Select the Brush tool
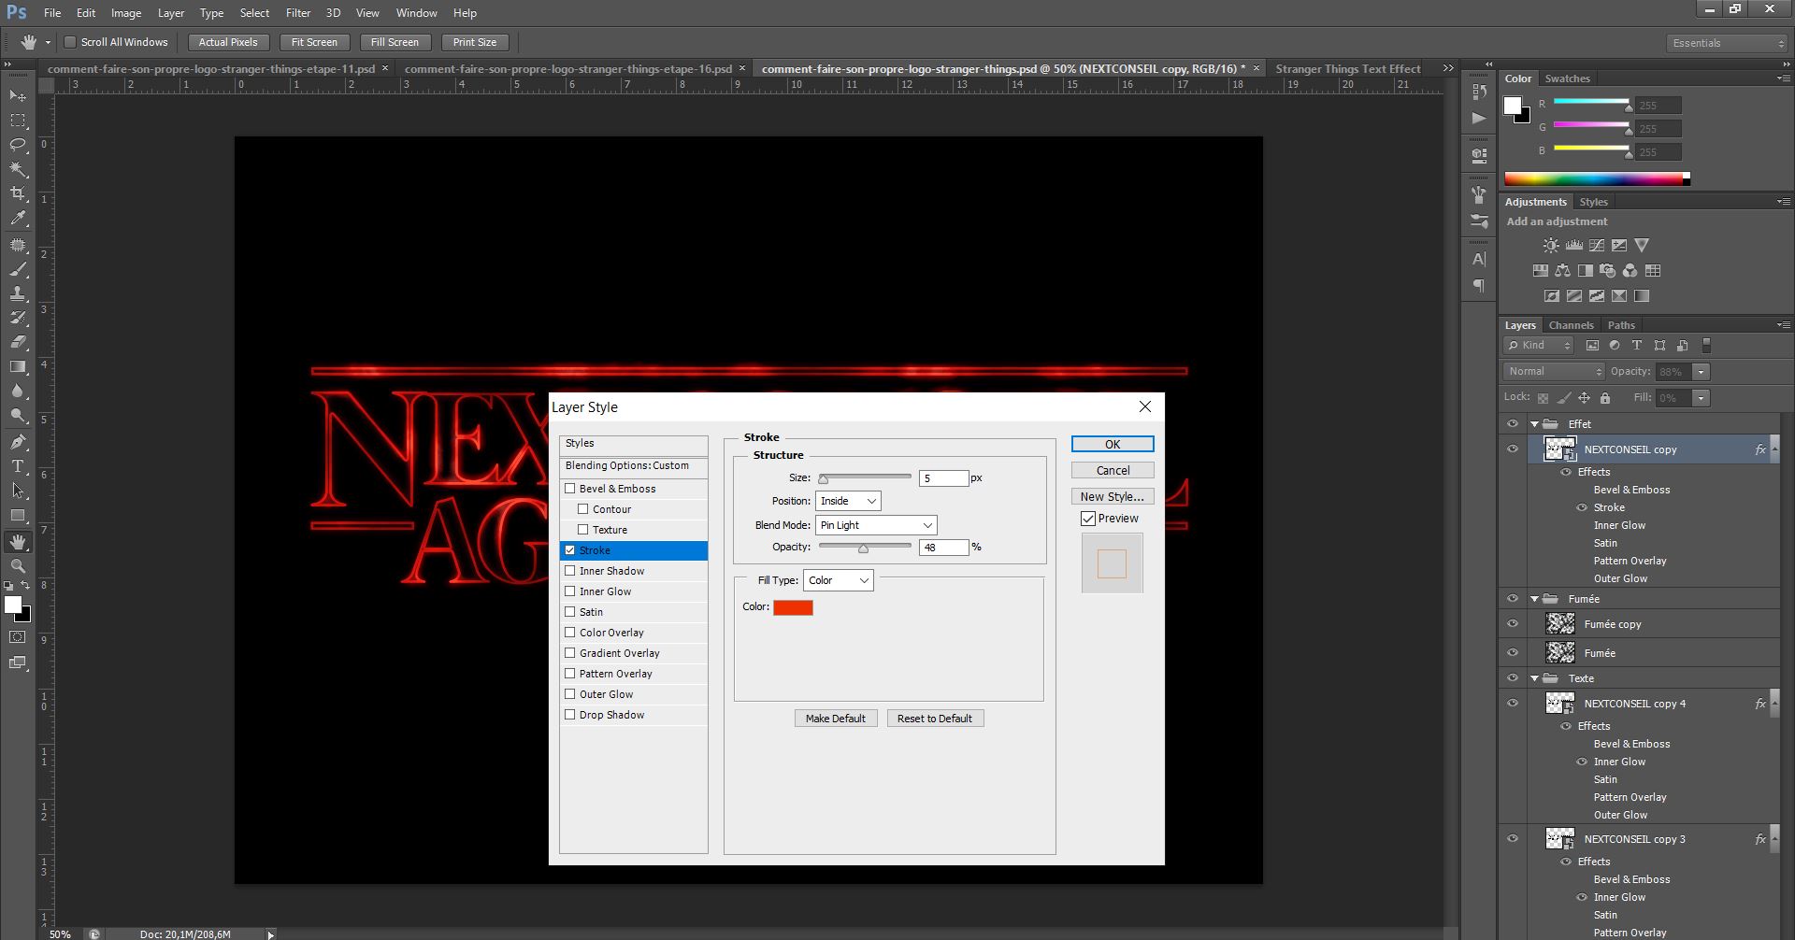This screenshot has width=1795, height=940. [x=18, y=269]
